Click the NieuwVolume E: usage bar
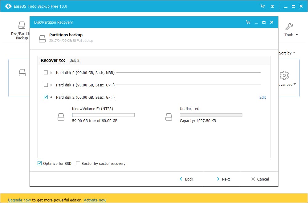The width and height of the screenshot is (308, 203). tap(103, 115)
